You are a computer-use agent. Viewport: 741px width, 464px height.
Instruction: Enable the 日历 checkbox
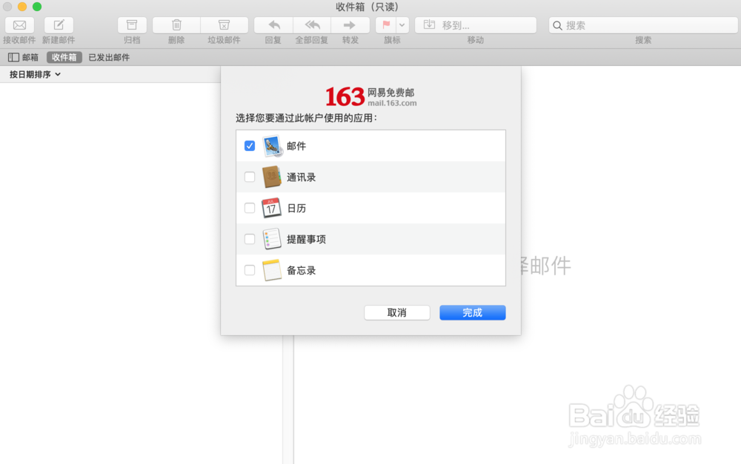click(x=250, y=208)
